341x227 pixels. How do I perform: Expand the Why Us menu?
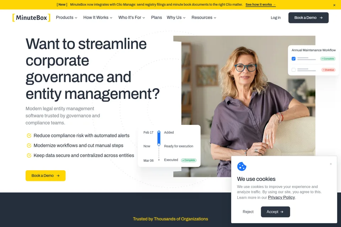pos(176,18)
